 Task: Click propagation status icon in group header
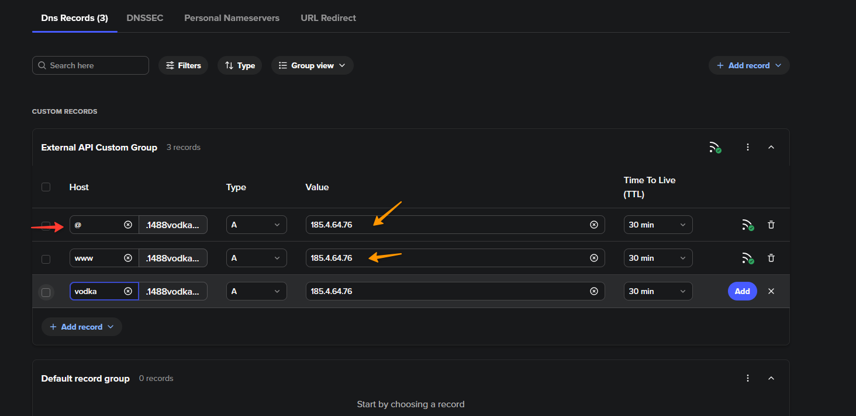coord(715,148)
